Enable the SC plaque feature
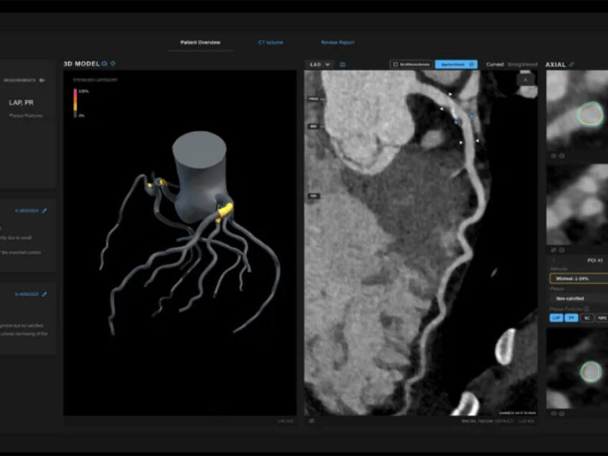 587,317
